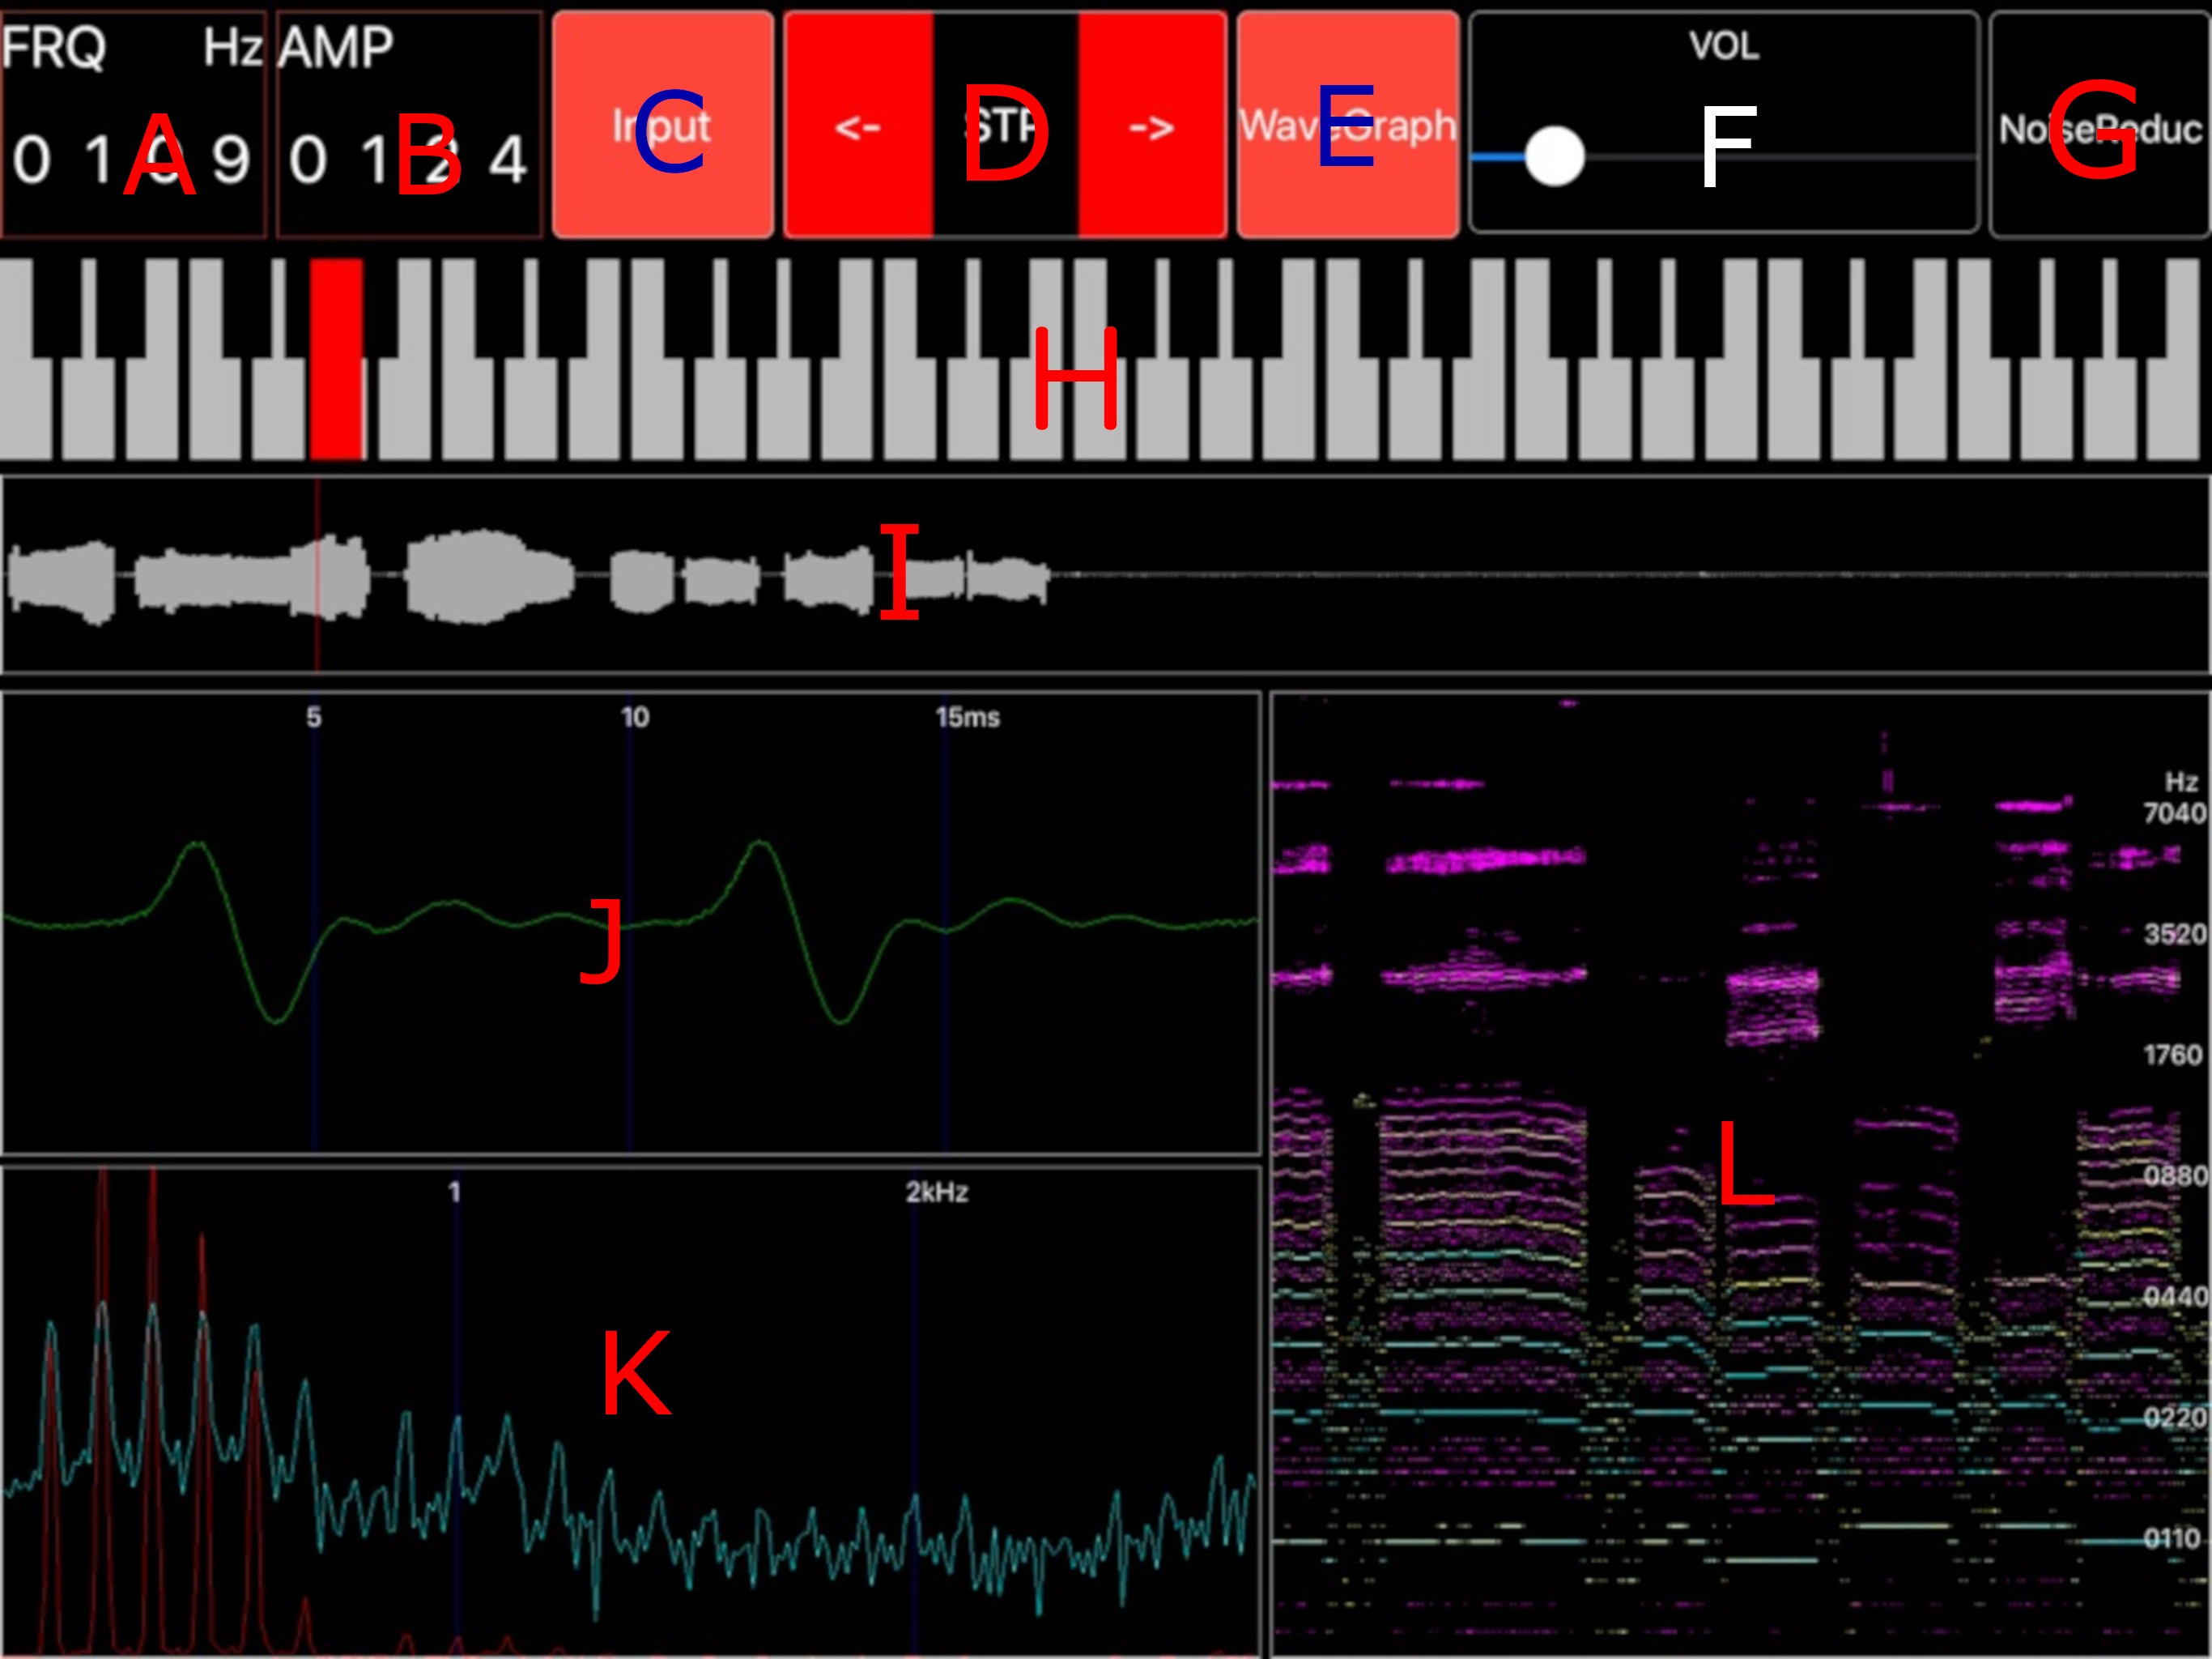
Task: Click the highlighted red piano key
Action: [336, 360]
